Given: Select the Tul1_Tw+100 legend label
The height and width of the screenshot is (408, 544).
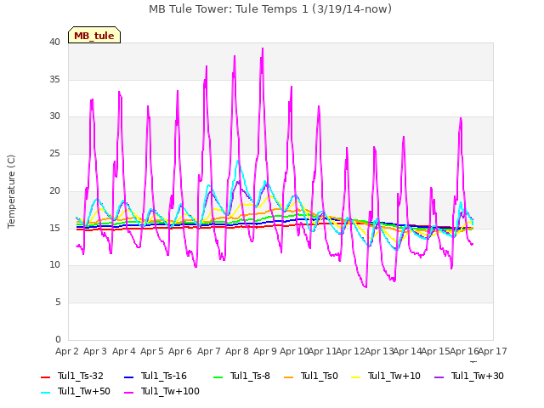Looking at the screenshot, I should tap(170, 391).
